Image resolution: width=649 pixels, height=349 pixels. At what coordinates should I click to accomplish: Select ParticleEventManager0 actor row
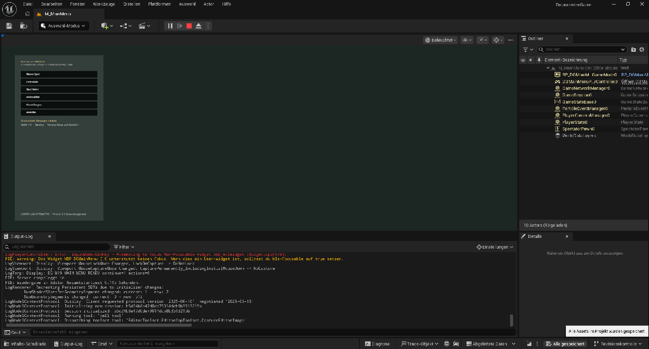(584, 109)
